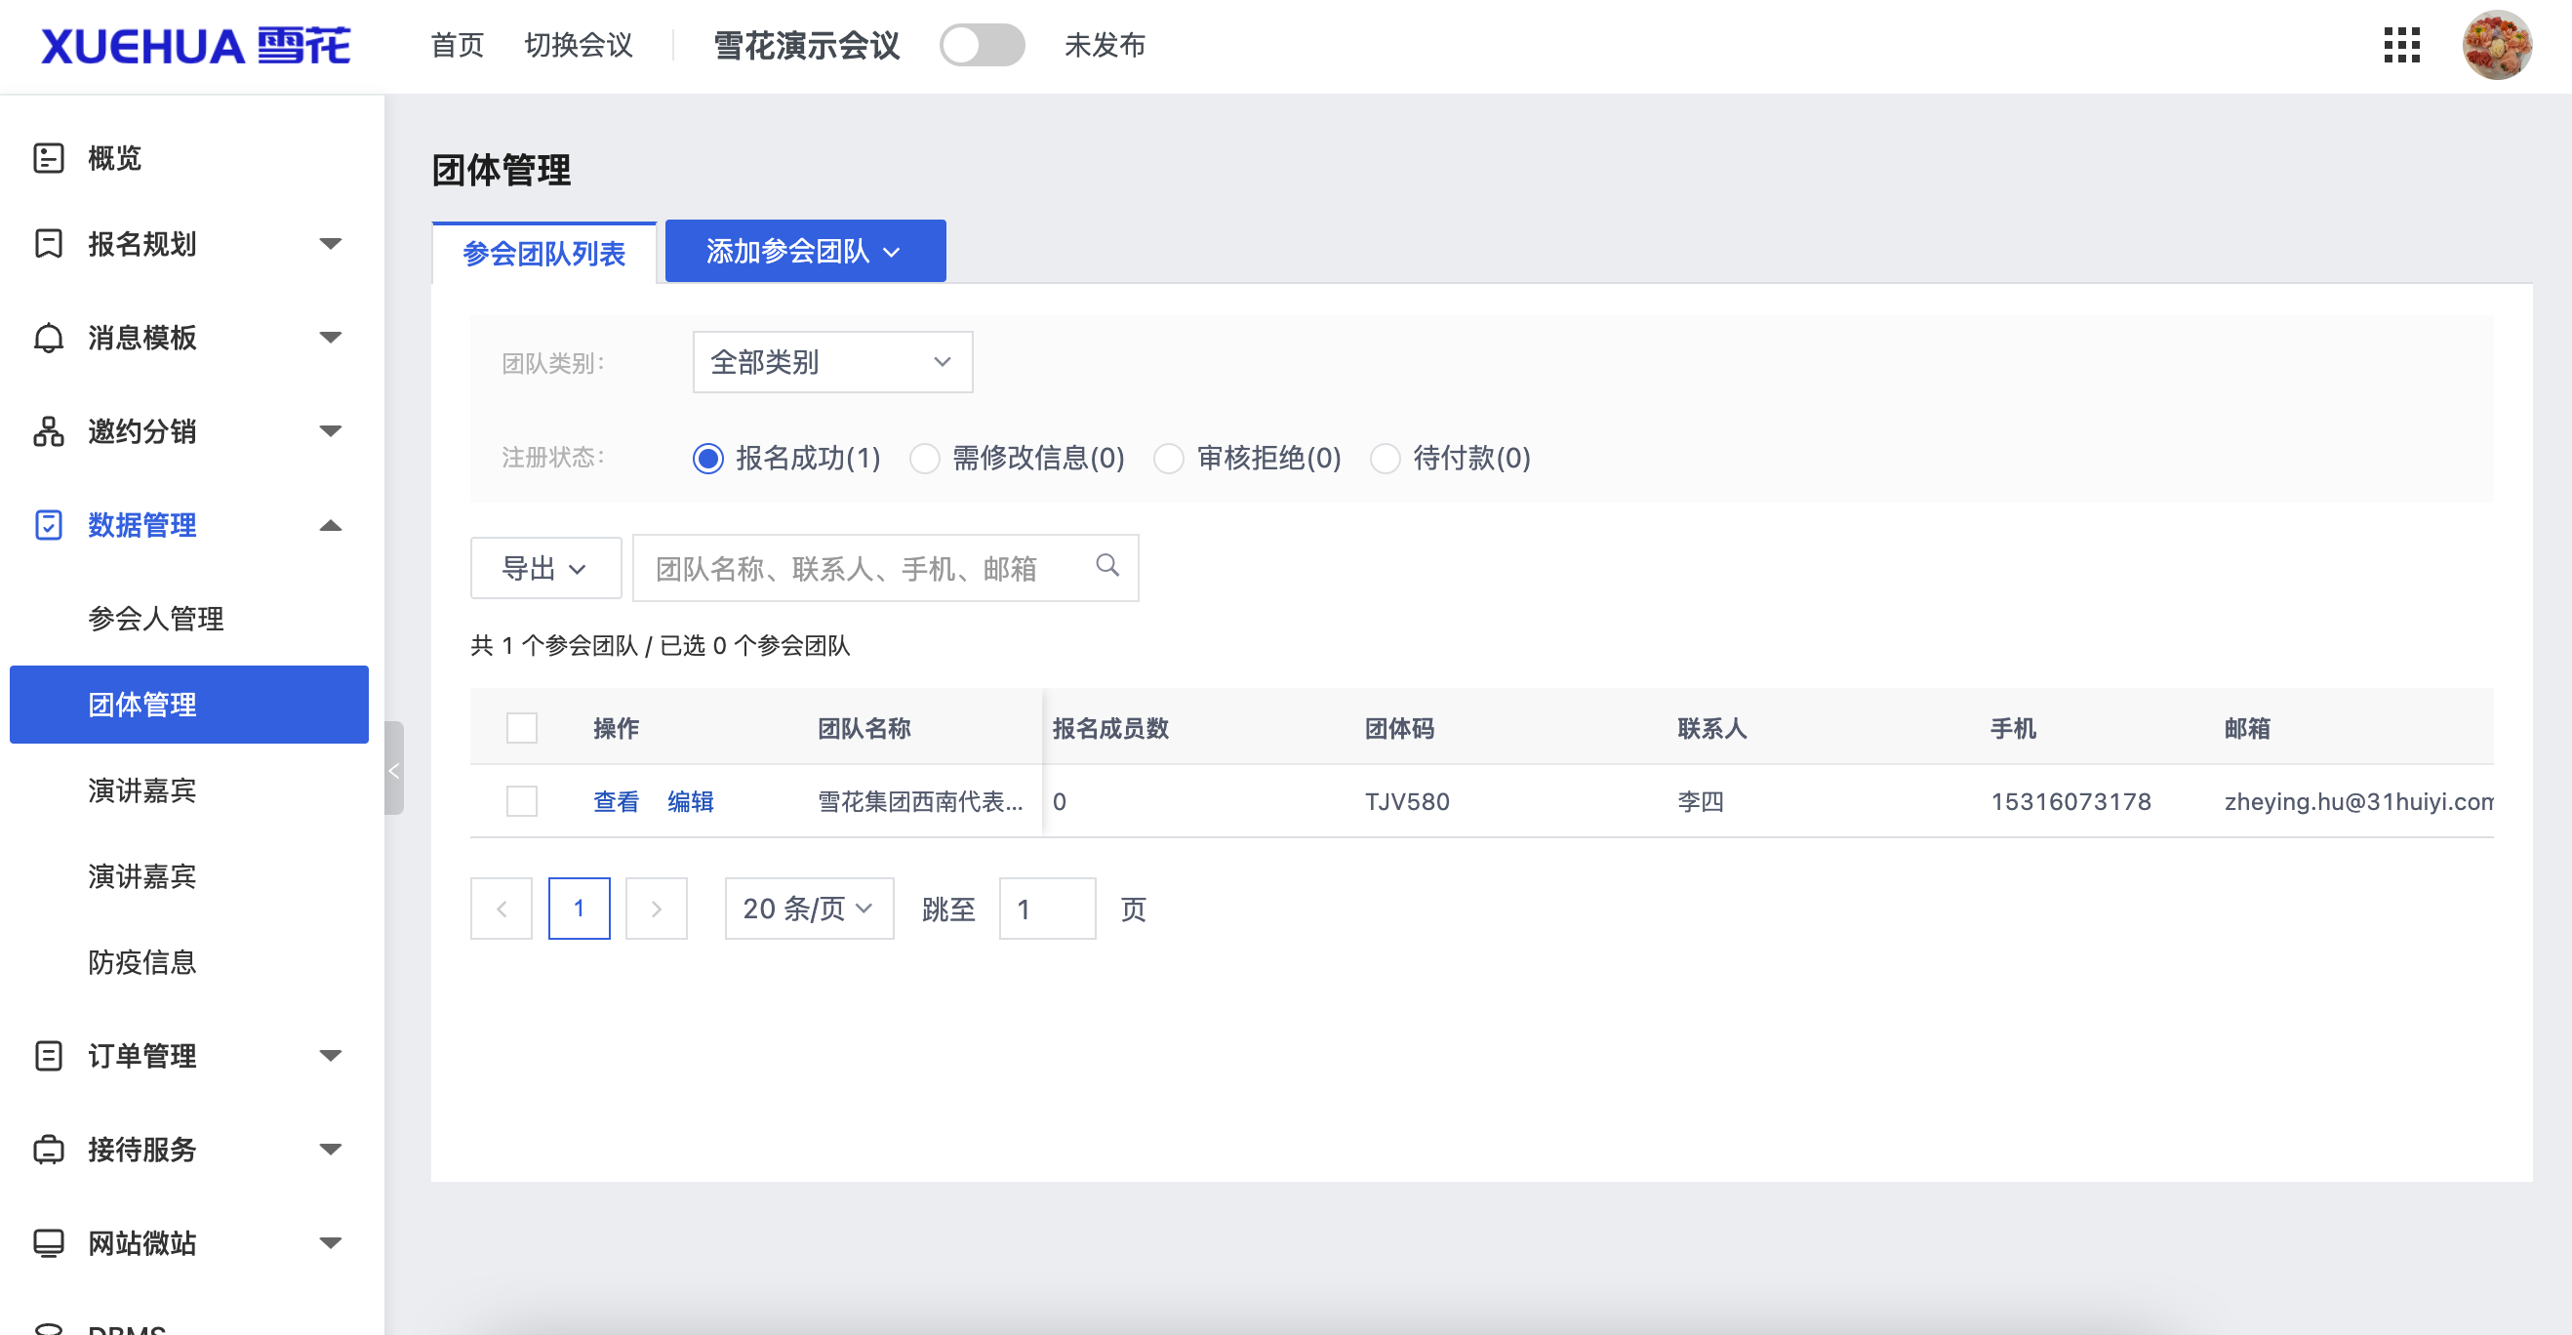Check the 雪花集团西南代表 row checkbox

[522, 801]
